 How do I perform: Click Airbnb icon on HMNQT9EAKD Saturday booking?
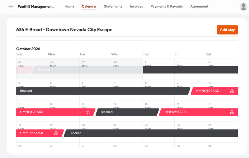point(232,91)
